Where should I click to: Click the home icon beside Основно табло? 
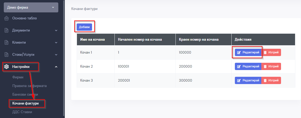(x=7, y=18)
